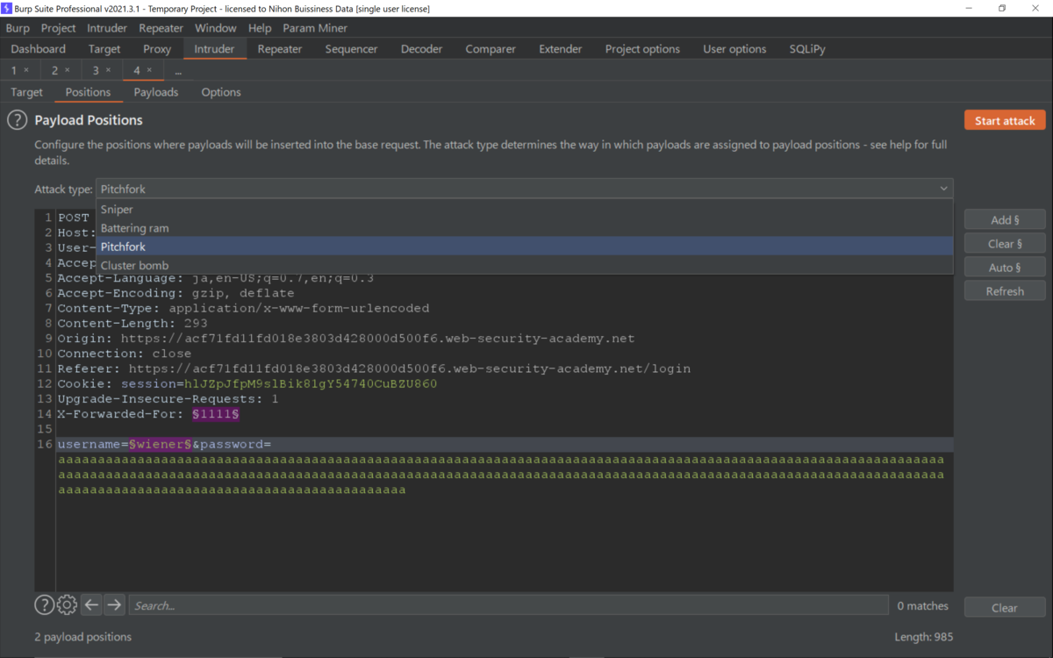
Task: Click the Origin header line
Action: click(x=346, y=339)
